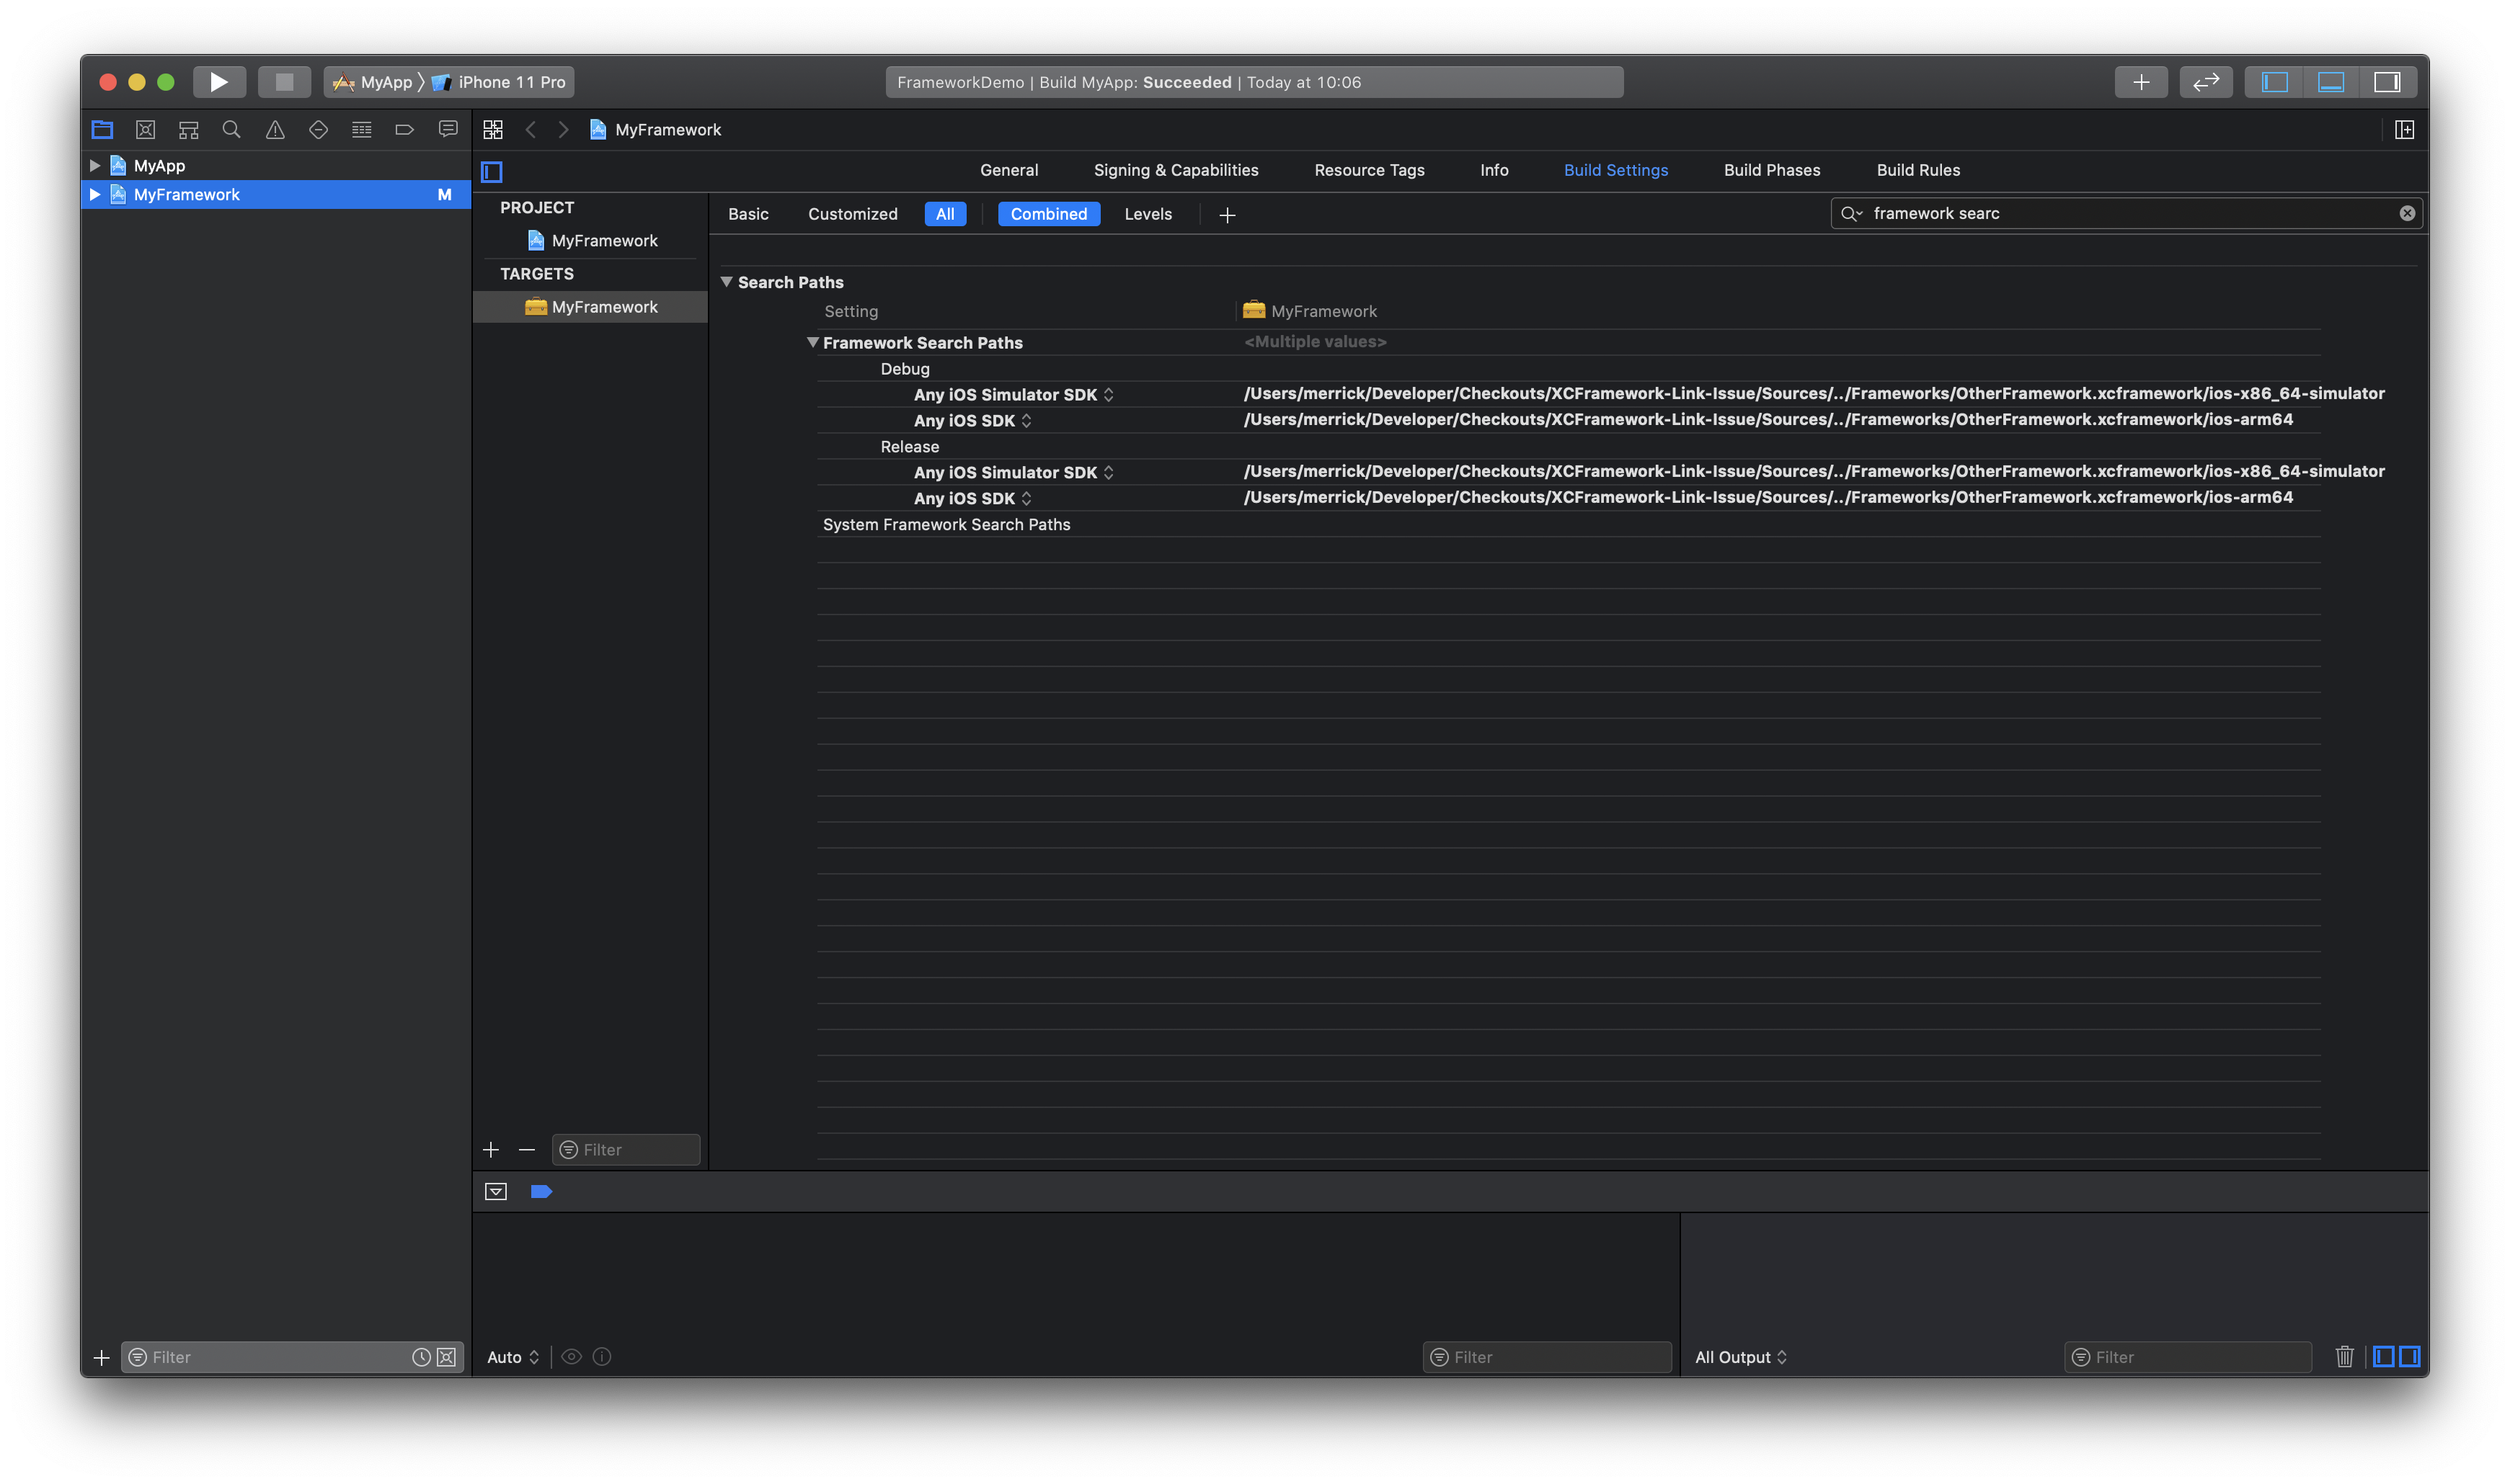Switch to Signing & Capabilities tab
This screenshot has width=2510, height=1484.
pos(1176,170)
